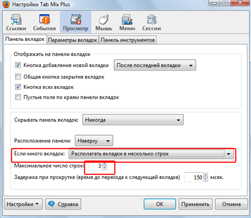Click the Отмена button
The image size is (251, 218).
tap(231, 204)
